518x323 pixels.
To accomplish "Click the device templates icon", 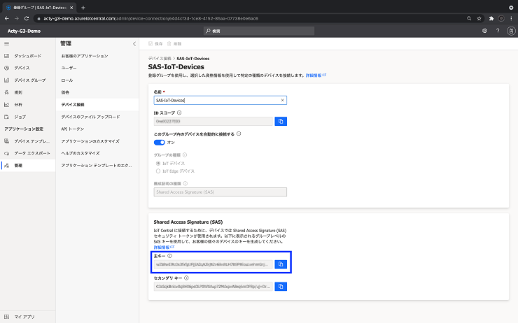I will tap(6, 141).
